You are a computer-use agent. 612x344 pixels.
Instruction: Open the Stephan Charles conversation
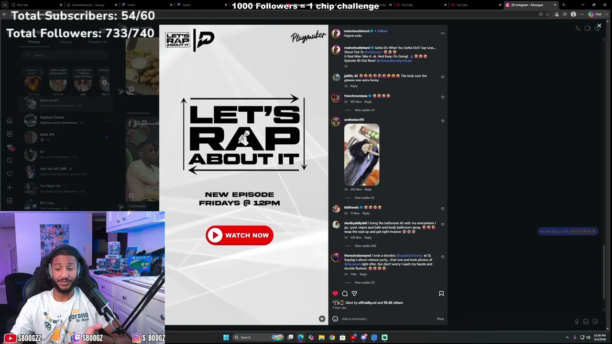[67, 120]
